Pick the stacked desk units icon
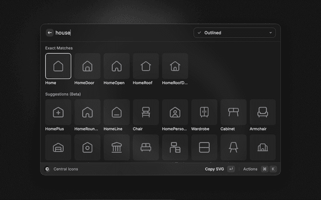The image size is (321, 200). [175, 147]
